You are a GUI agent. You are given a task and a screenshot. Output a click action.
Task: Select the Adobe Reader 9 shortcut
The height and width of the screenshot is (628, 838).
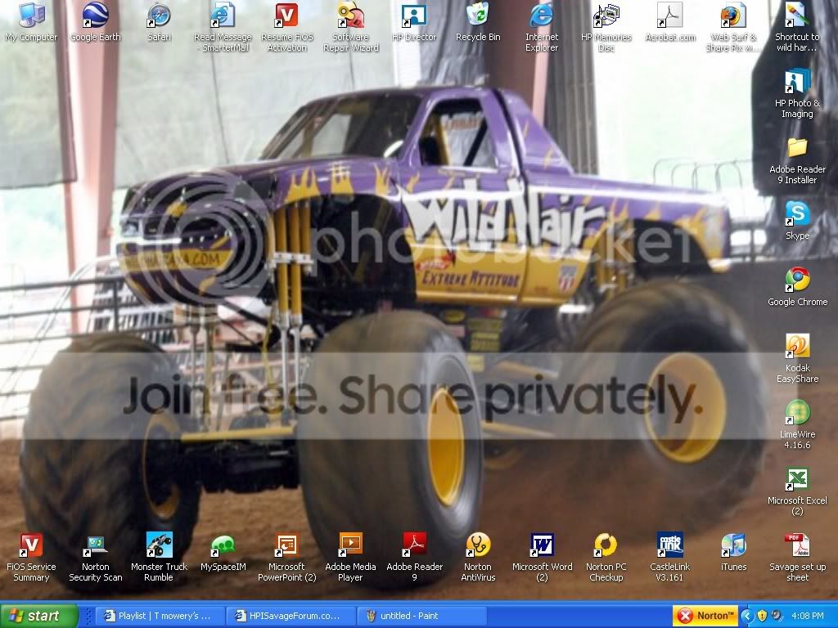(x=414, y=558)
